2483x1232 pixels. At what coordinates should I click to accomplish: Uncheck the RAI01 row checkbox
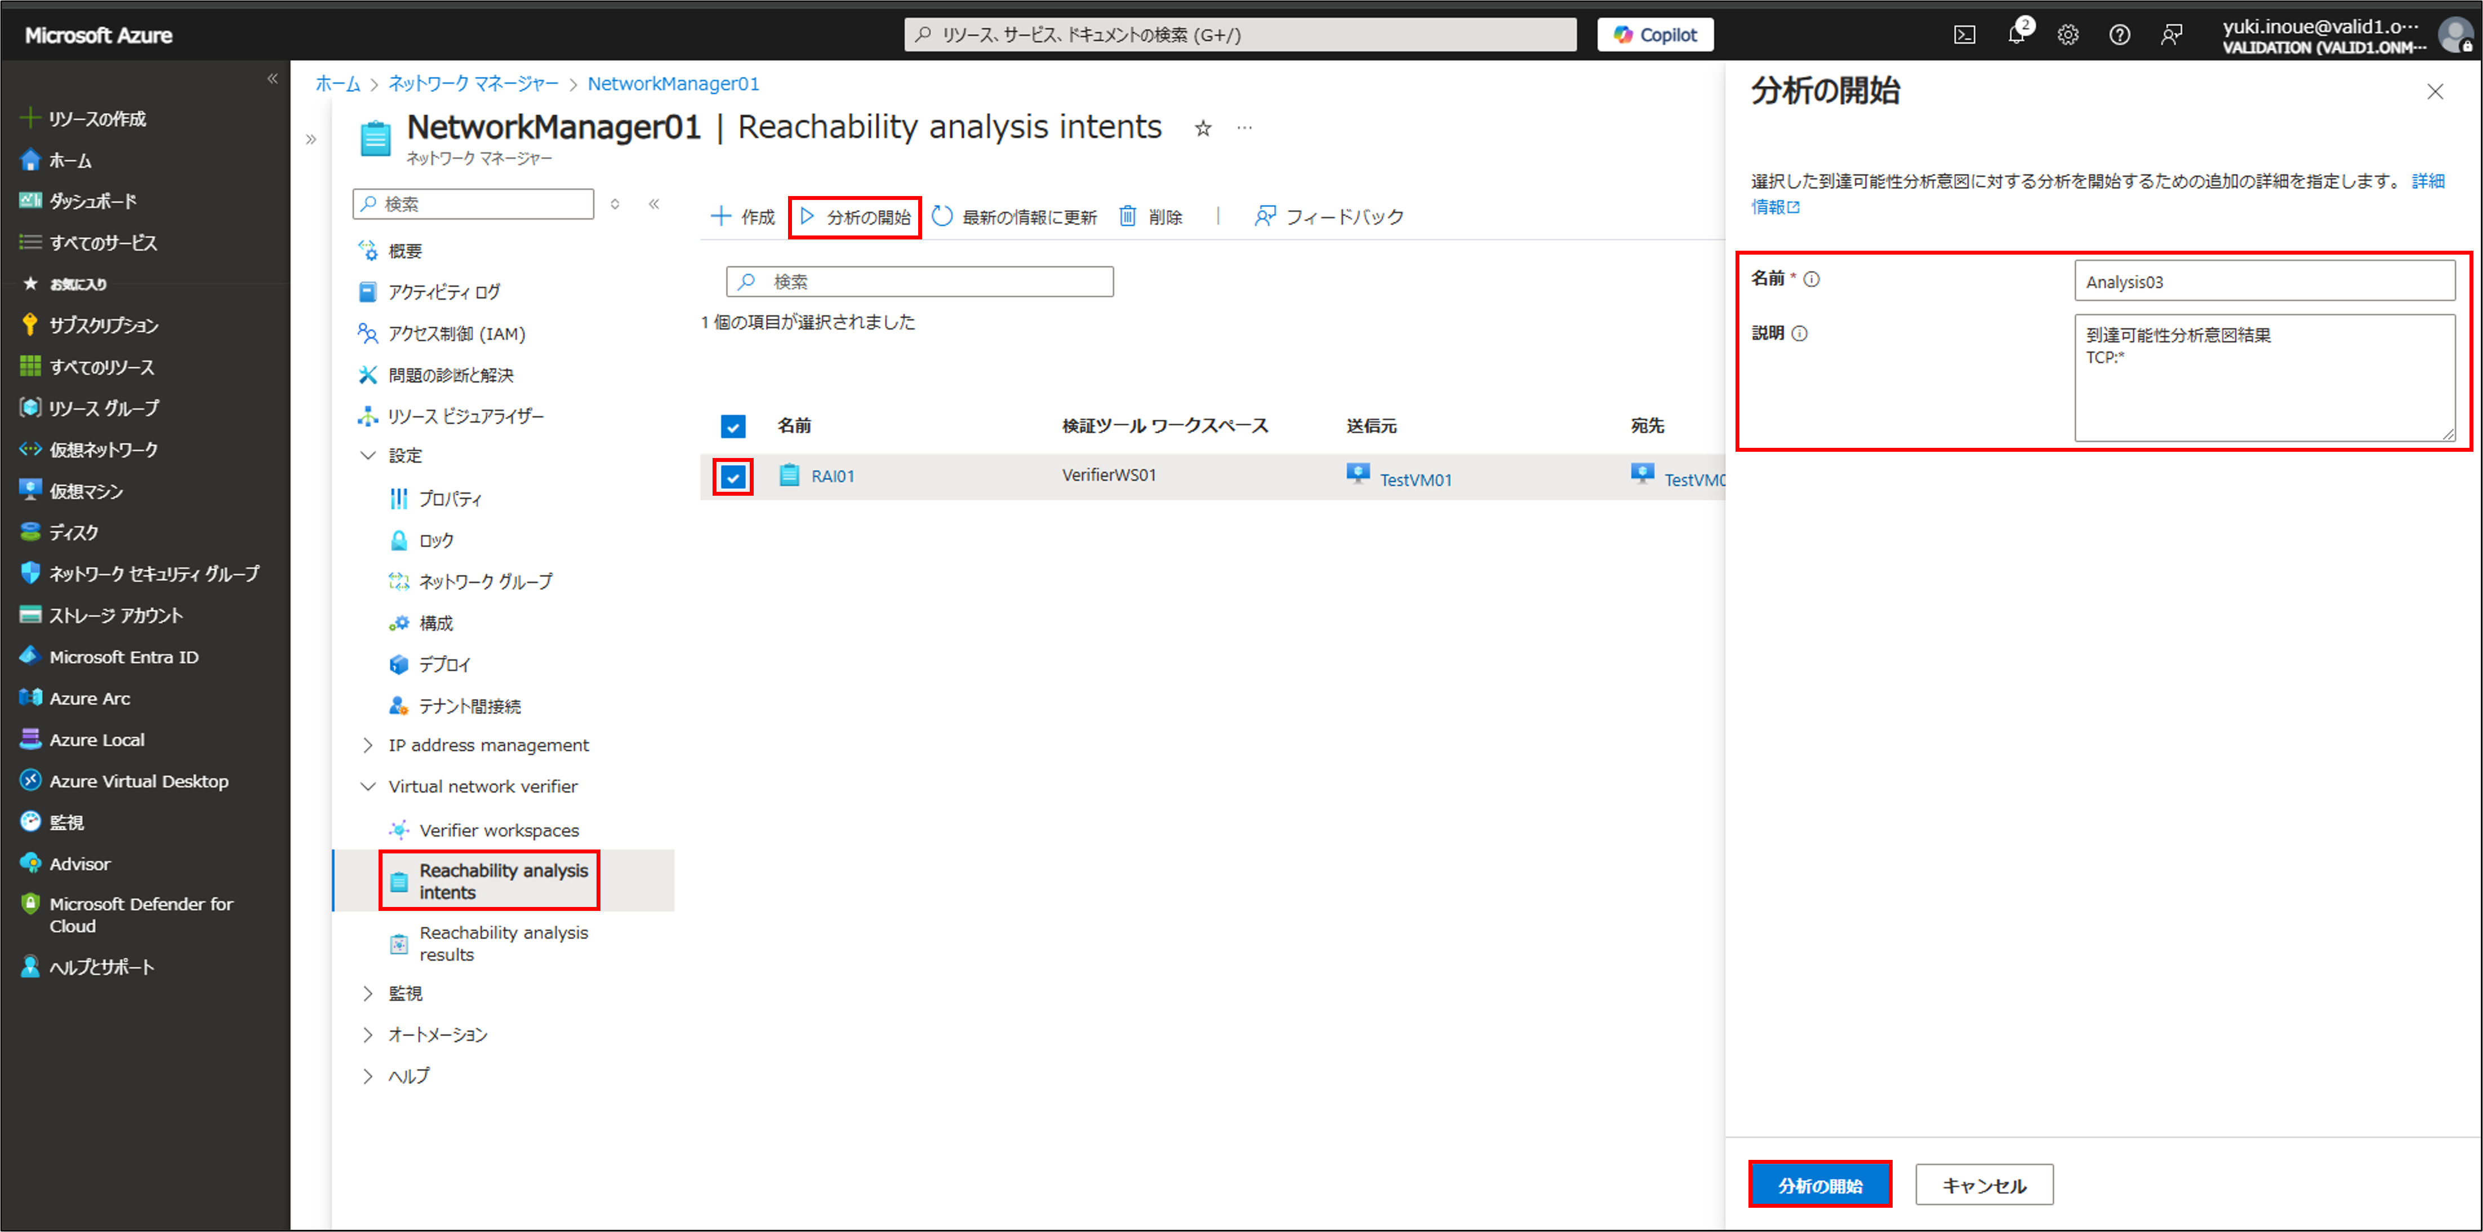click(x=732, y=477)
